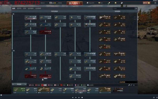Click the lightbulb icon in the top bar

(109, 3)
